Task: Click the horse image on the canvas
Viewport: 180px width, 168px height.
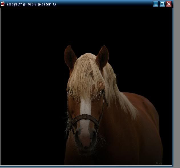Action: (x=86, y=87)
